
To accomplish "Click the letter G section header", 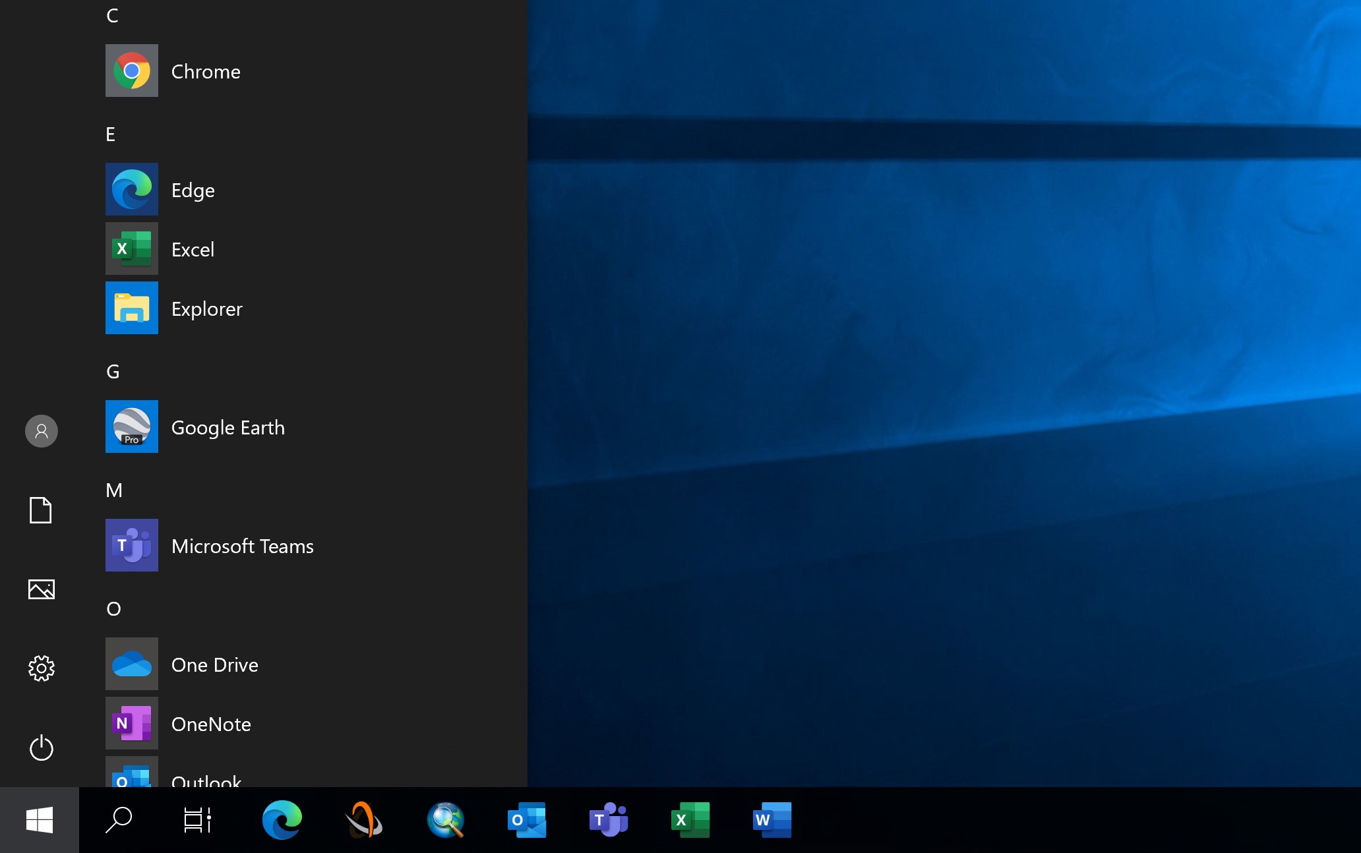I will coord(113,371).
